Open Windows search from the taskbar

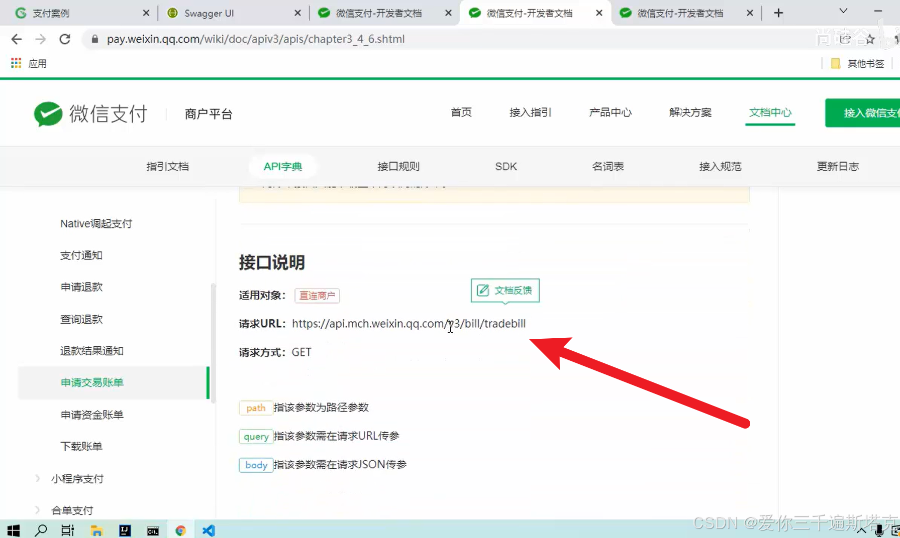(x=41, y=530)
